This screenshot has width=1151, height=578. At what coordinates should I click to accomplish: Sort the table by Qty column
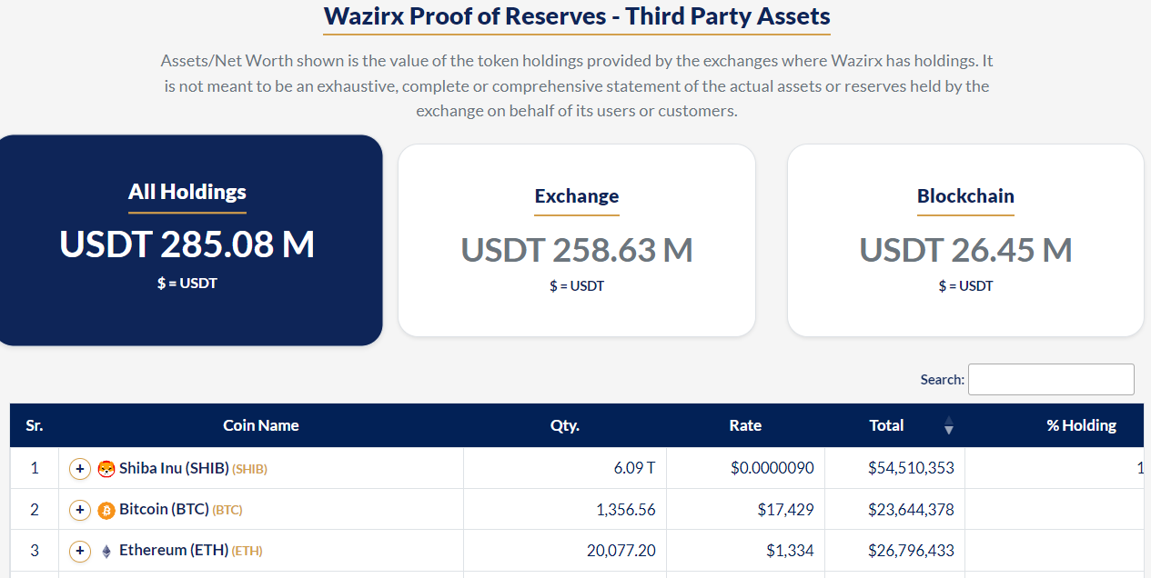[x=564, y=425]
